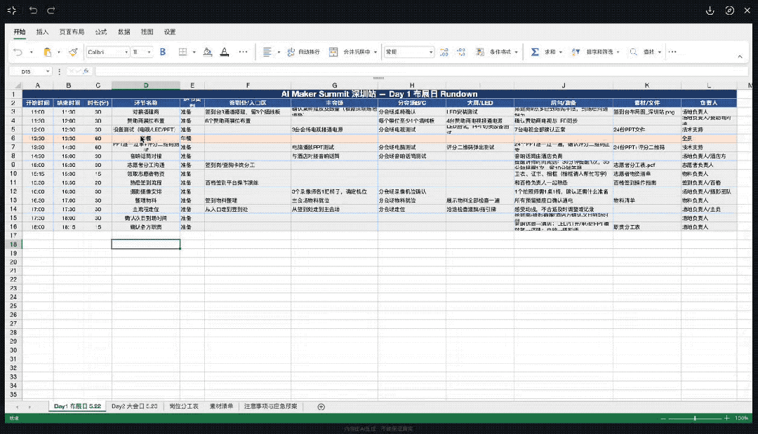
Task: Click the font color A icon
Action: pos(225,52)
